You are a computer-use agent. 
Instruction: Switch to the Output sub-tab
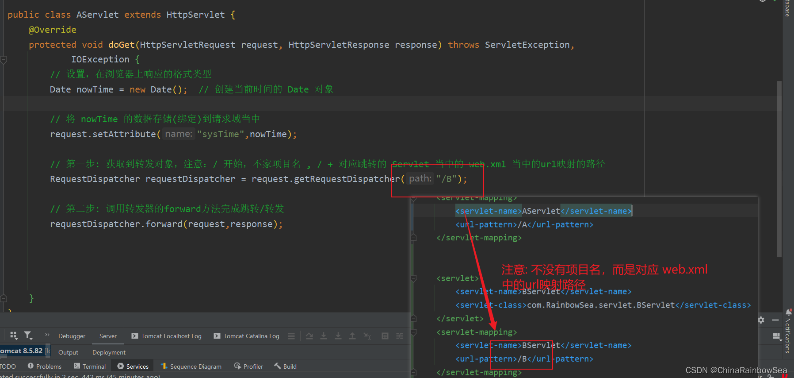[x=68, y=352]
